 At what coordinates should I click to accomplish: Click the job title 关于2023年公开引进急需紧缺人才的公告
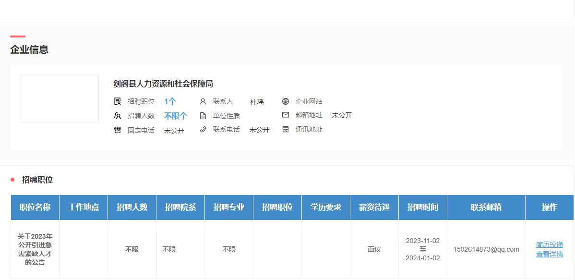[x=35, y=249]
